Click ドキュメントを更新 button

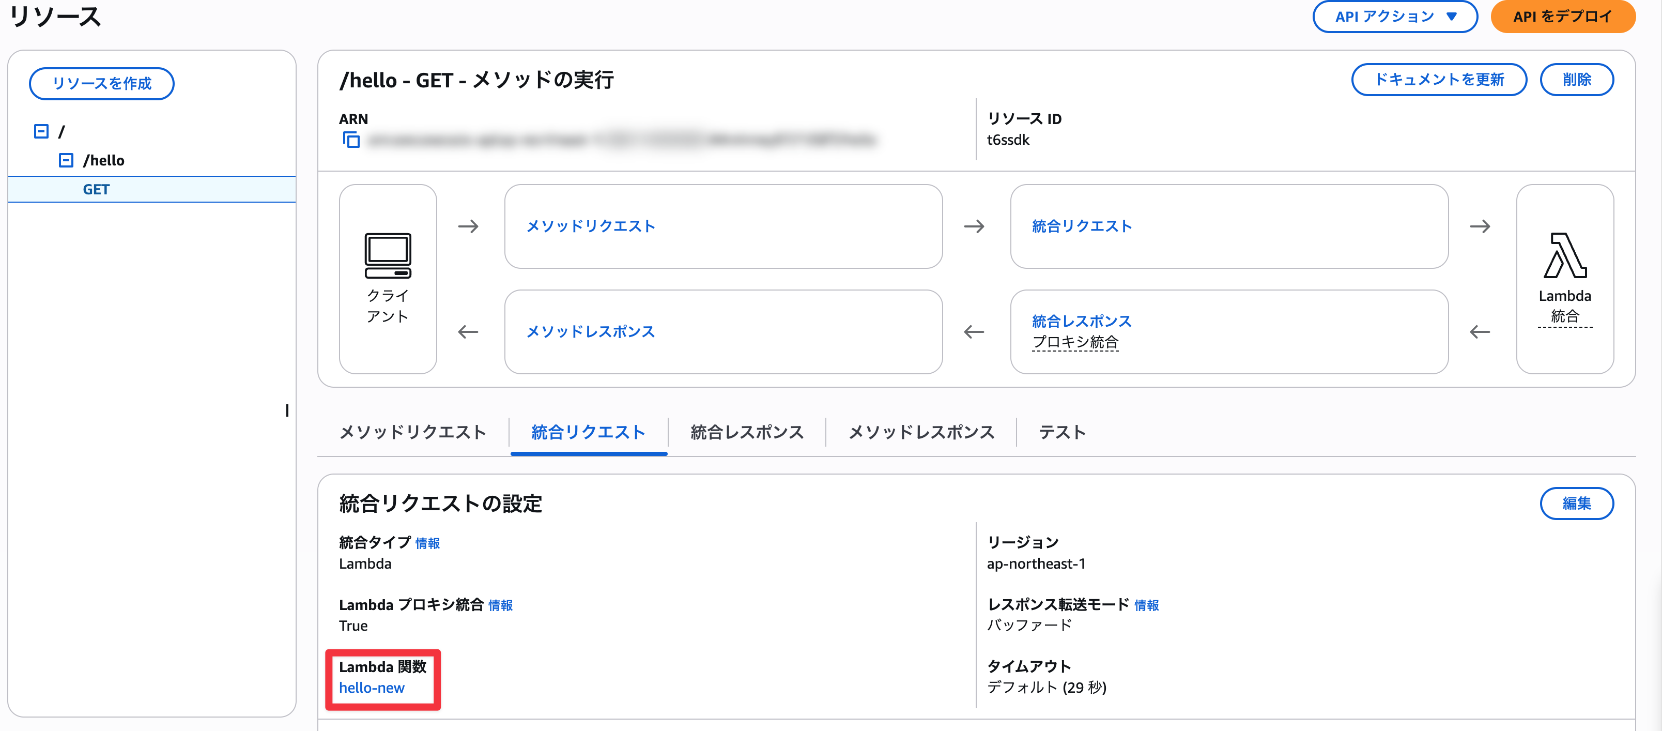[x=1439, y=80]
